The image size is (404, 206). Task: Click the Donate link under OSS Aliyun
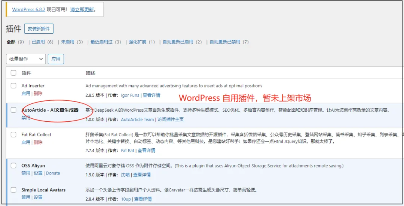click(53, 173)
